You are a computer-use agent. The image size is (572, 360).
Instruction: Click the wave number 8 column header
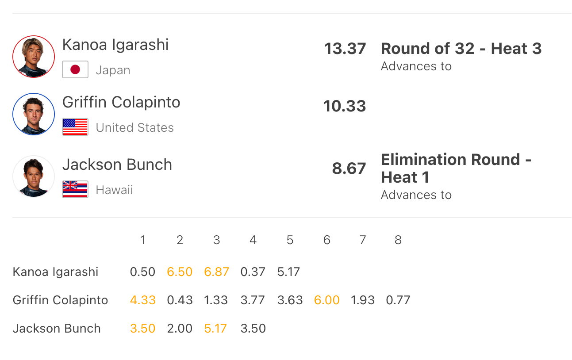[398, 240]
